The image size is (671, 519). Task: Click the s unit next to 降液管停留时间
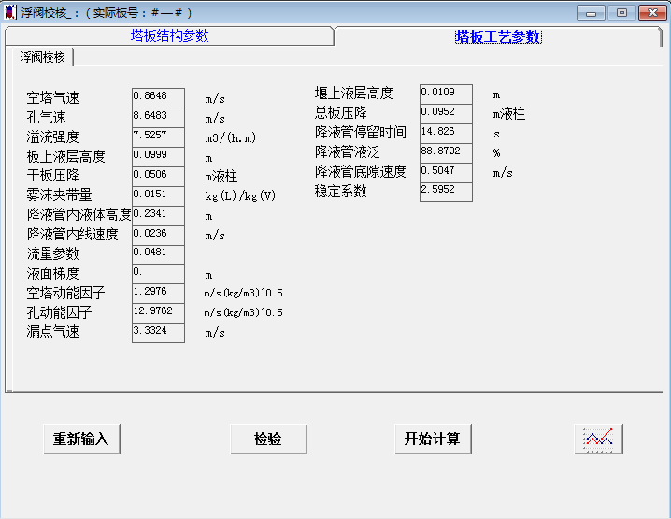pyautogui.click(x=496, y=134)
